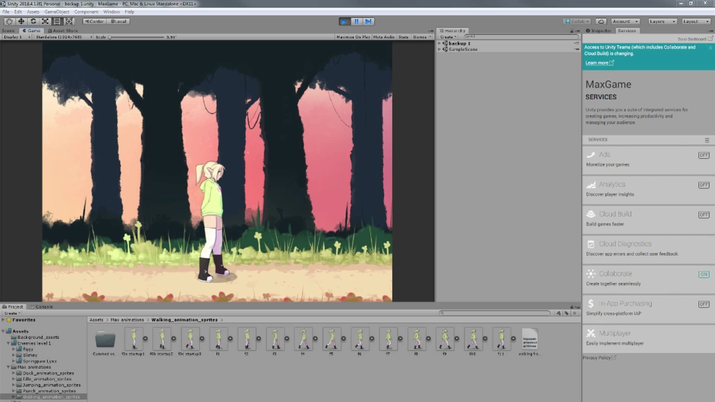
Task: Click the Step frame button
Action: 368,21
